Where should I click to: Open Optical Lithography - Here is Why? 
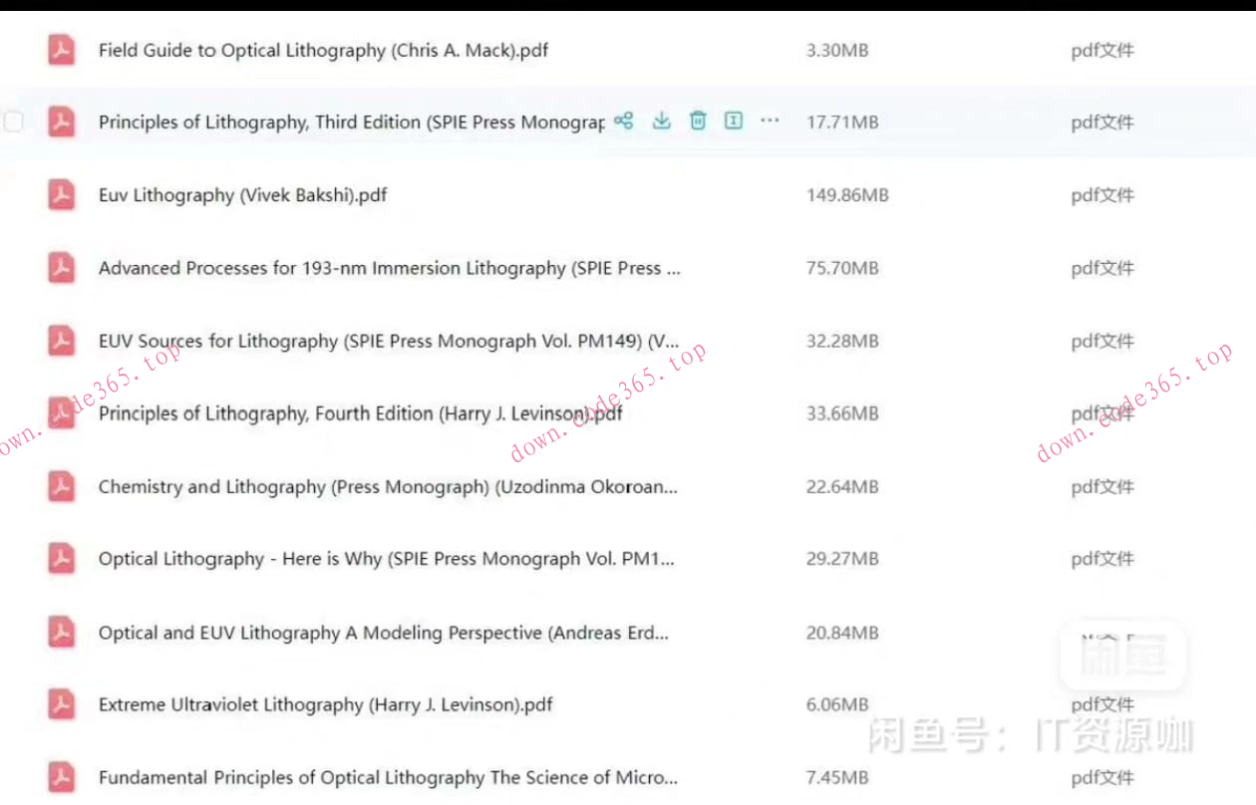pos(386,559)
